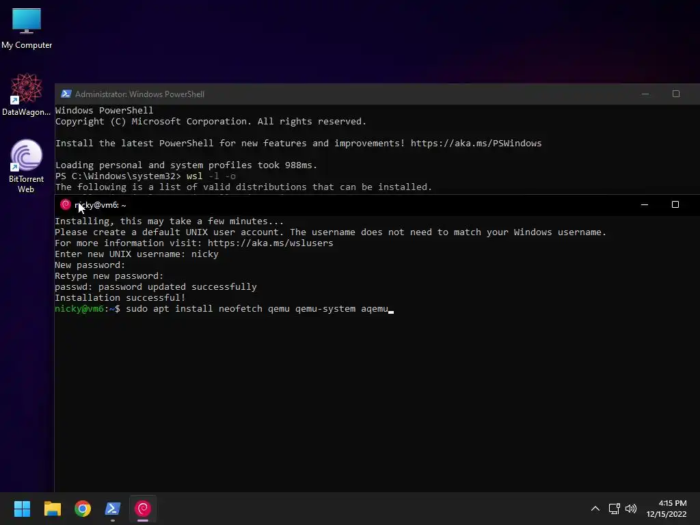The height and width of the screenshot is (525, 700).
Task: Click the PowerShell icon in the title bar
Action: pyautogui.click(x=66, y=94)
